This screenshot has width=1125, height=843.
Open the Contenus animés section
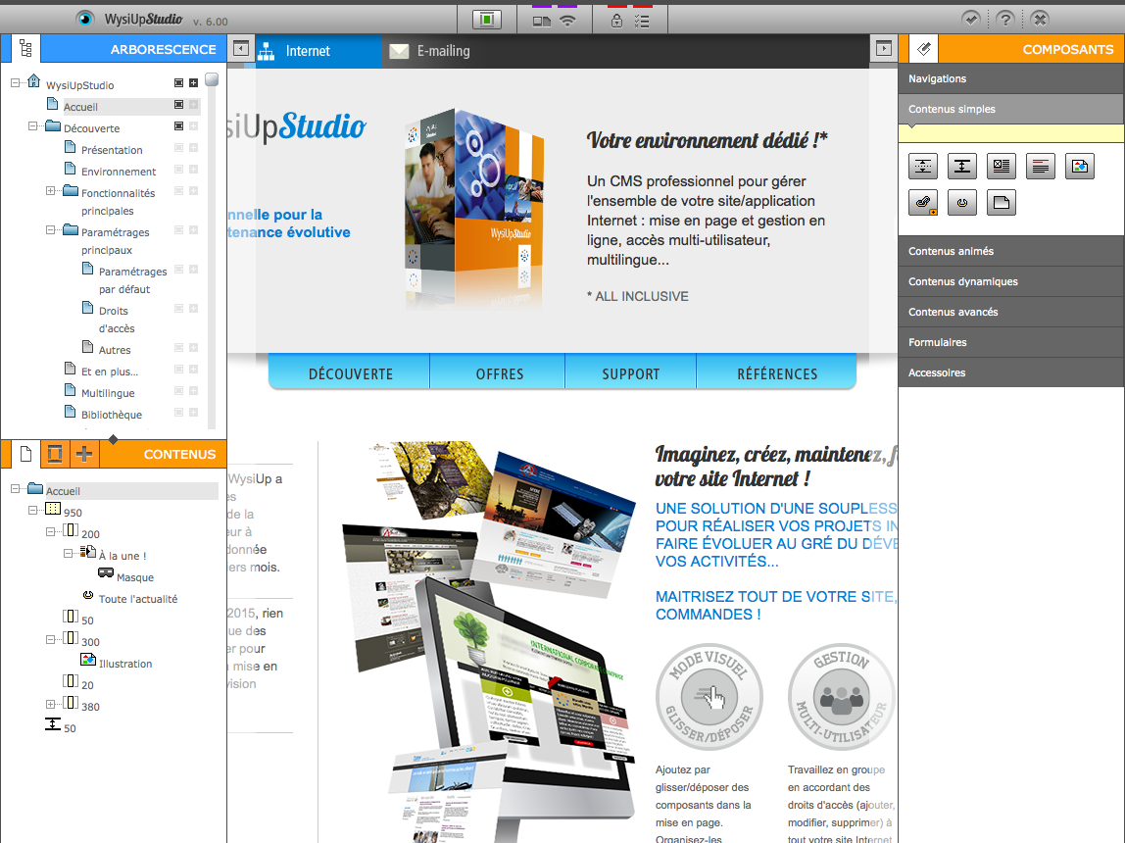coord(1011,251)
